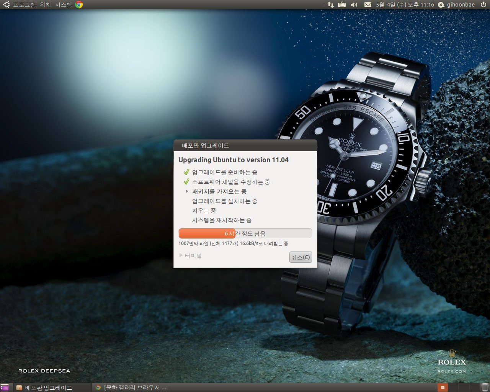The height and width of the screenshot is (392, 490).
Task: Launch Chrome from the top panel
Action: (x=79, y=5)
